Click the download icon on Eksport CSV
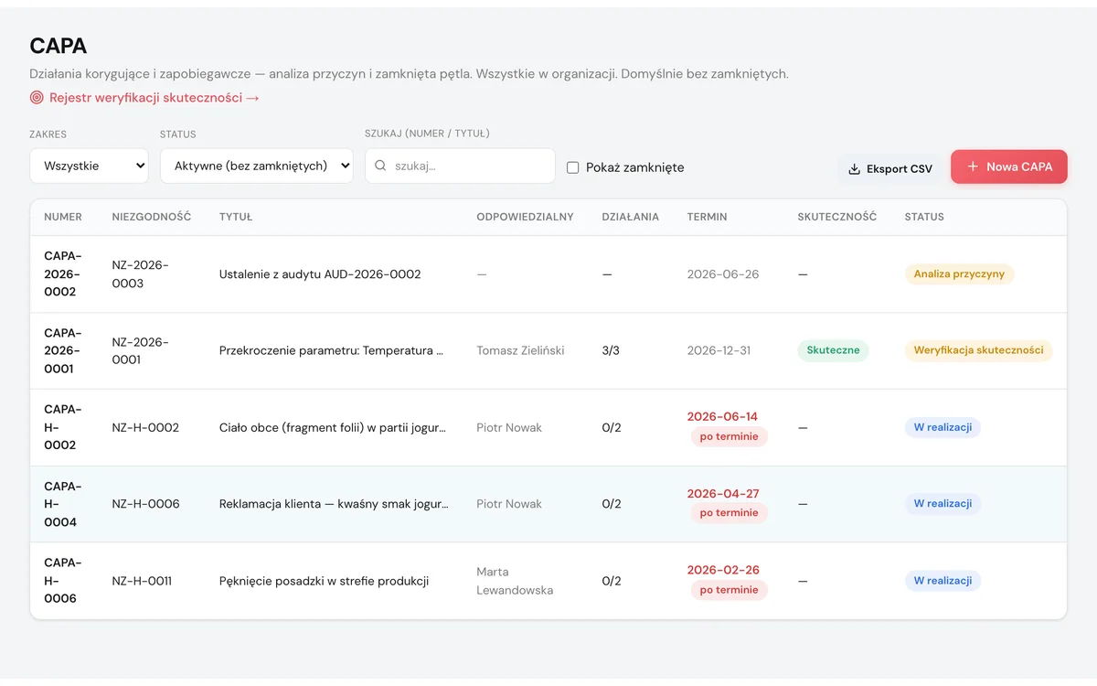The width and height of the screenshot is (1097, 686). pos(855,169)
